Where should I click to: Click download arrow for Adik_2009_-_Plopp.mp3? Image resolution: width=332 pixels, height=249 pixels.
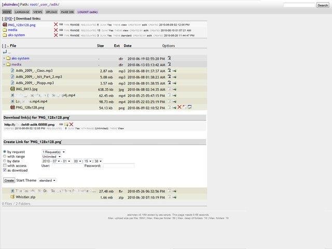pos(174,83)
